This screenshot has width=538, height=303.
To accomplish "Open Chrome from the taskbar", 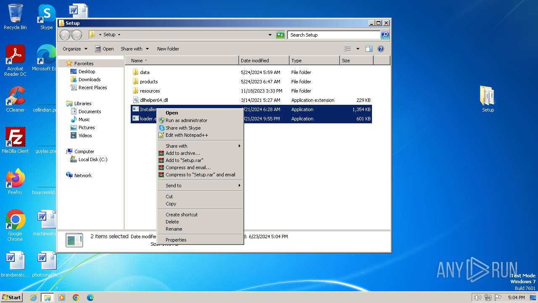I will [76, 298].
